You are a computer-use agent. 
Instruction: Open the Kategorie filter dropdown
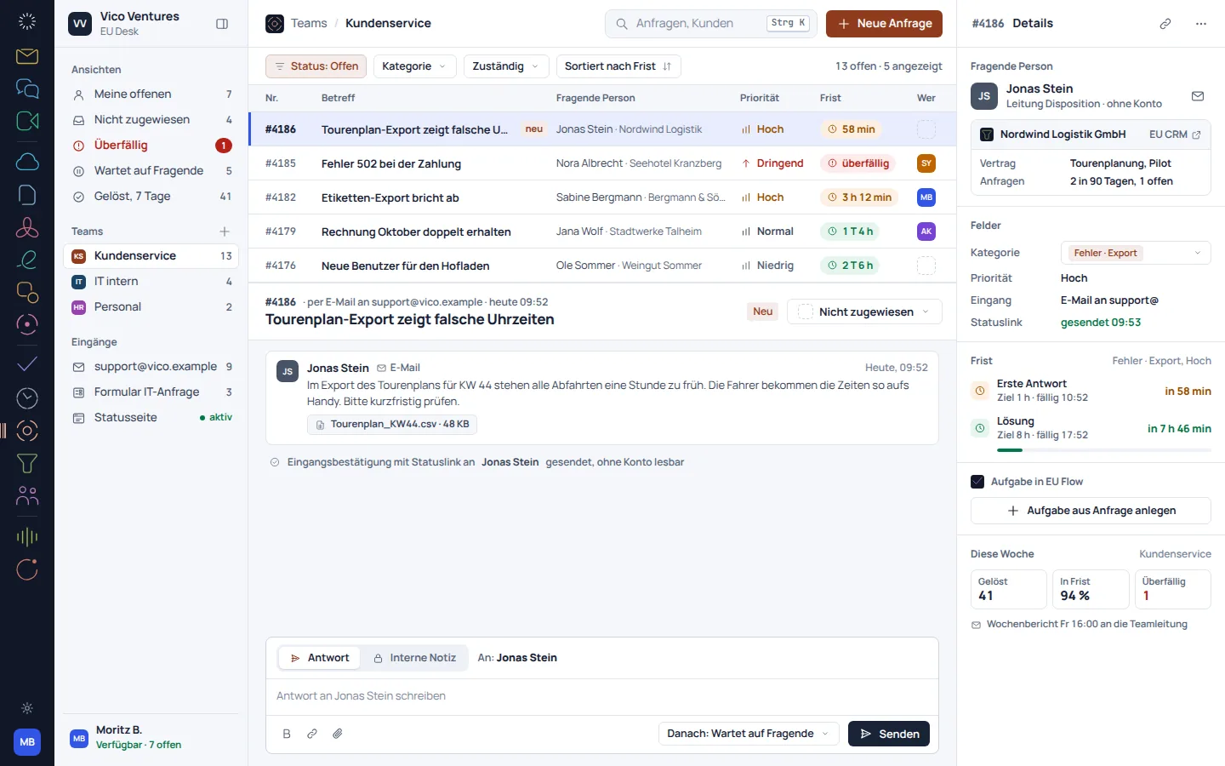coord(414,66)
